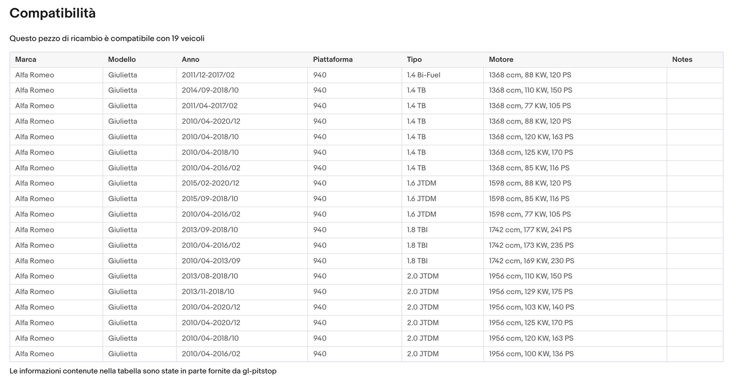Click engine cell 1598 ccm, 77 KW, 105 PS

tap(530, 214)
